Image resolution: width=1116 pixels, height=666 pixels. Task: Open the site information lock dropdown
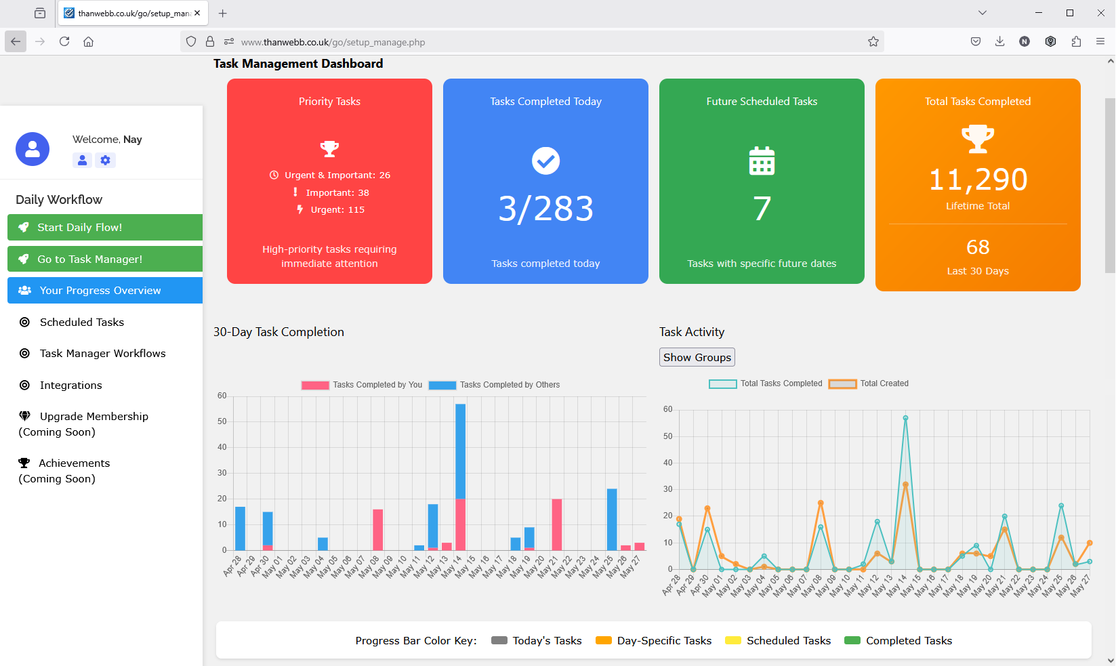pyautogui.click(x=210, y=41)
